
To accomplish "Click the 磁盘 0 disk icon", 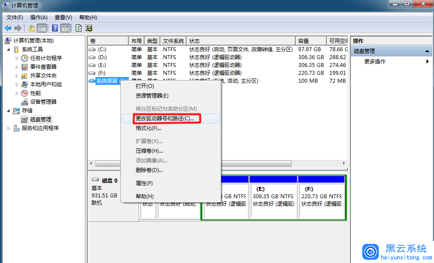I will [x=95, y=179].
